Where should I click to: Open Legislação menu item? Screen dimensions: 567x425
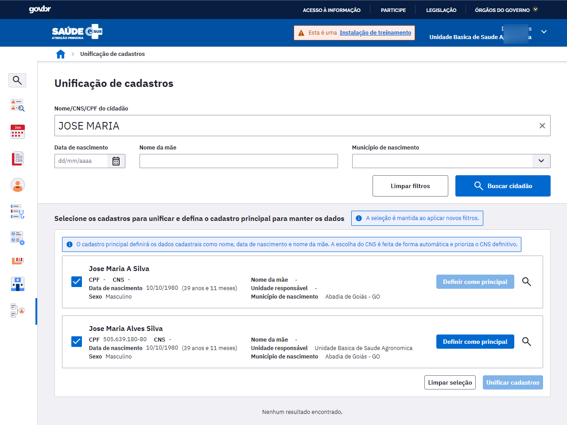click(x=441, y=10)
